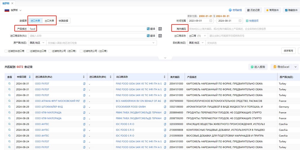Copy importer name ООО ШТОКМАЙЕР ФУД
This screenshot has height=150, width=300.
pyautogui.click(x=84, y=107)
